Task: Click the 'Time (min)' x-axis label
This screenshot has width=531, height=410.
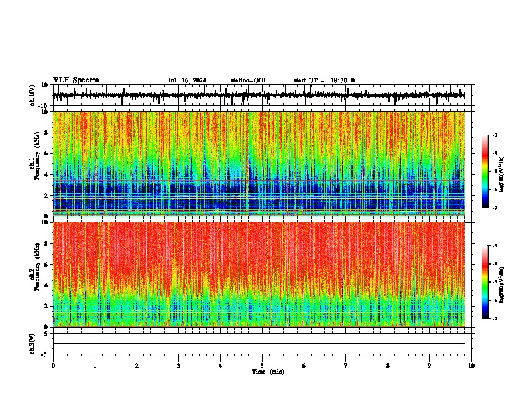Action: [268, 372]
